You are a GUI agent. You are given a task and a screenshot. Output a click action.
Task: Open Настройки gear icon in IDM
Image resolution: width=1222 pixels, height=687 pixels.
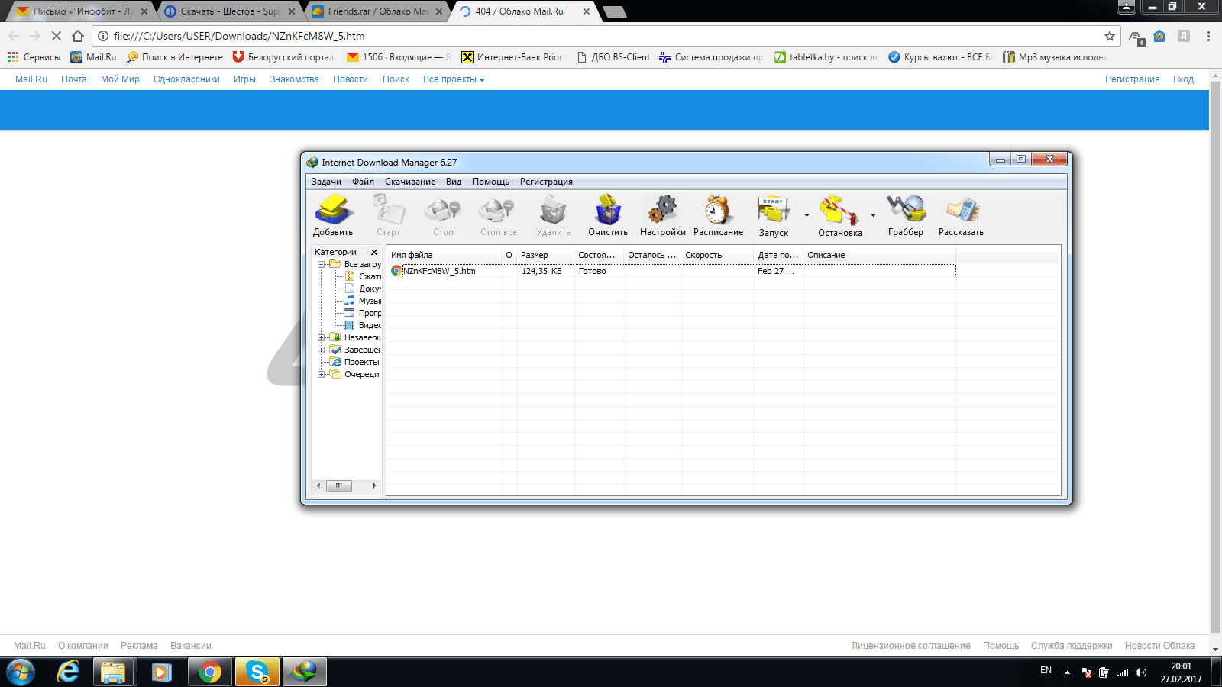(663, 215)
